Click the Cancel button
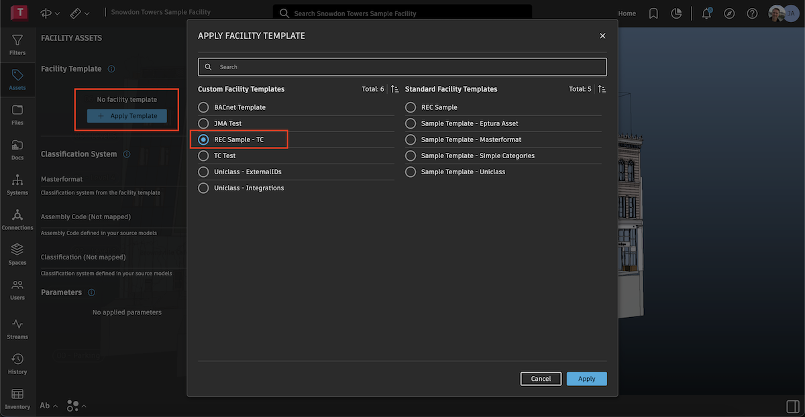The height and width of the screenshot is (417, 805). coord(541,379)
